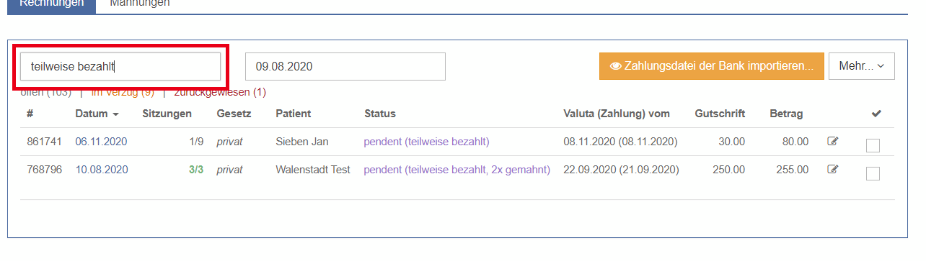Open pendent (teilweise bezahlt, 2x gemahnt) status
926x261 pixels.
click(x=457, y=170)
